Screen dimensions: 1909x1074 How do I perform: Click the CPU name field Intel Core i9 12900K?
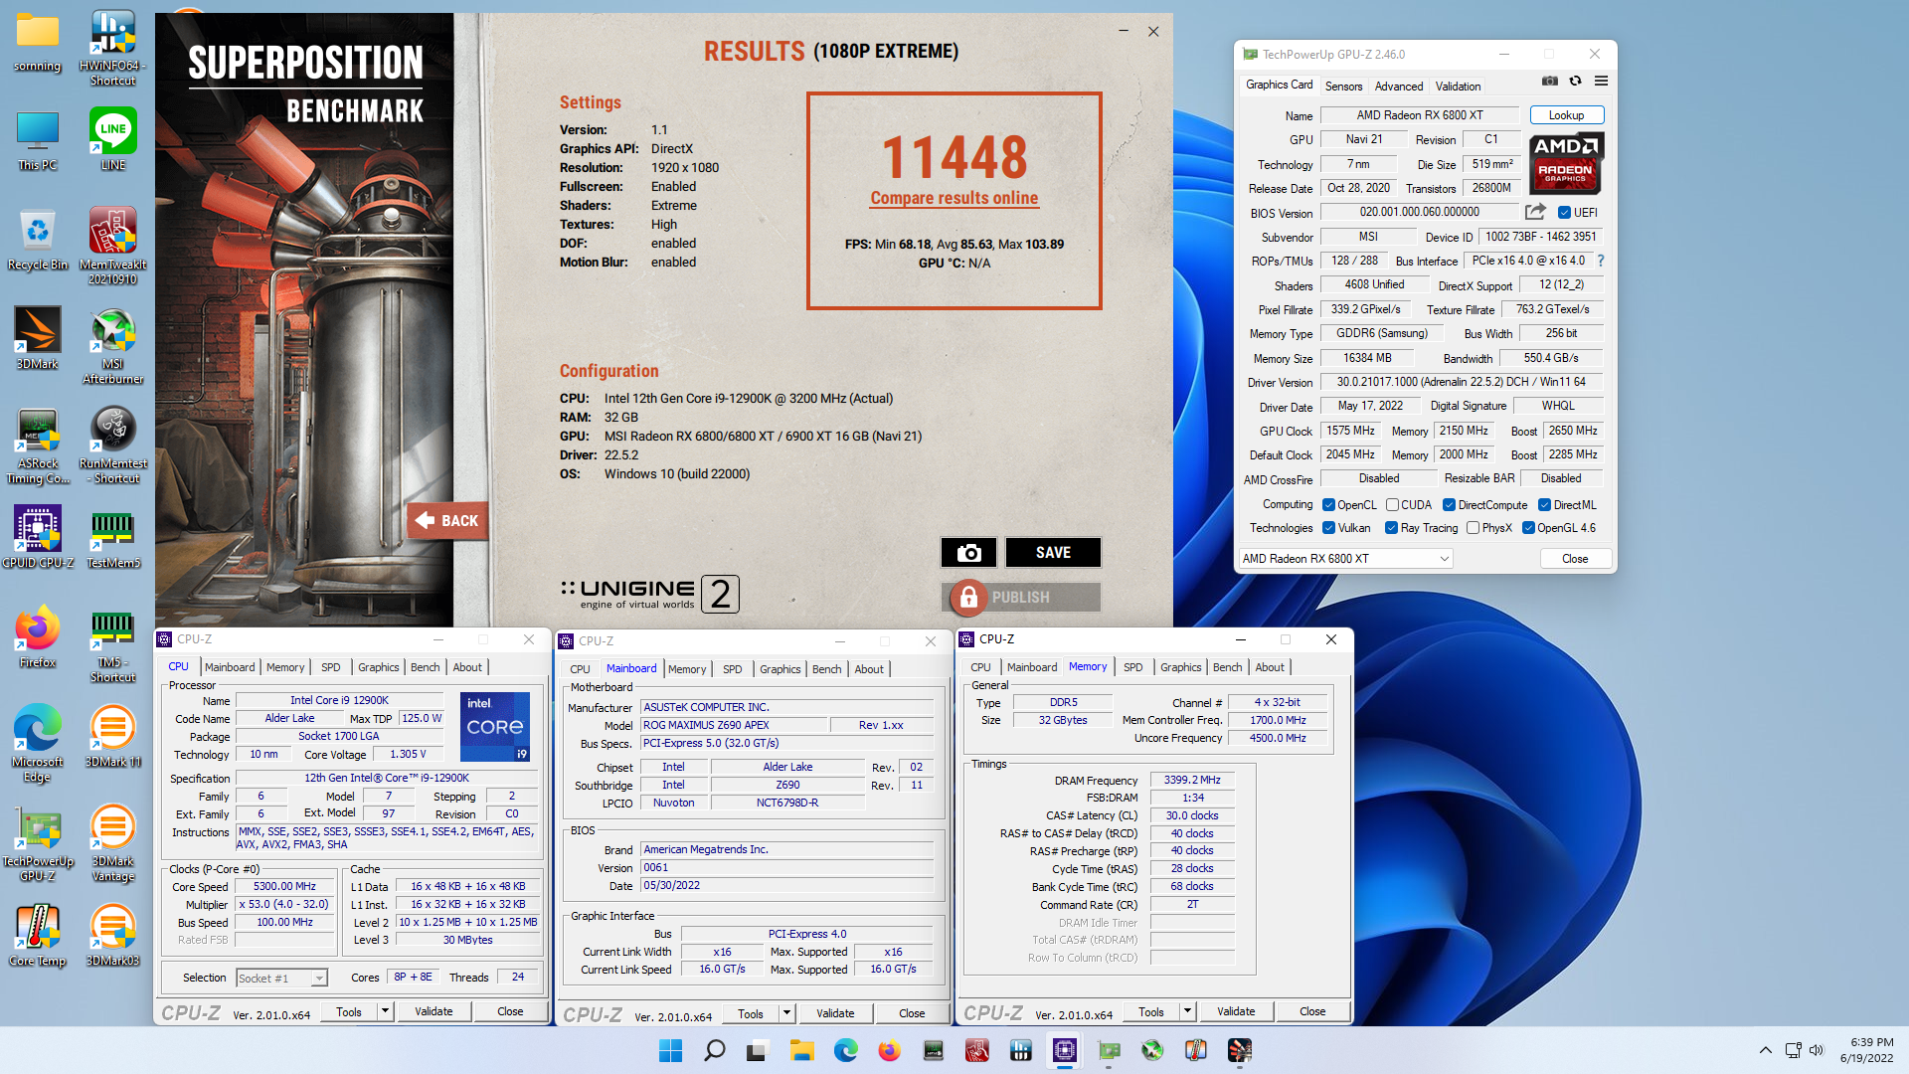[339, 701]
